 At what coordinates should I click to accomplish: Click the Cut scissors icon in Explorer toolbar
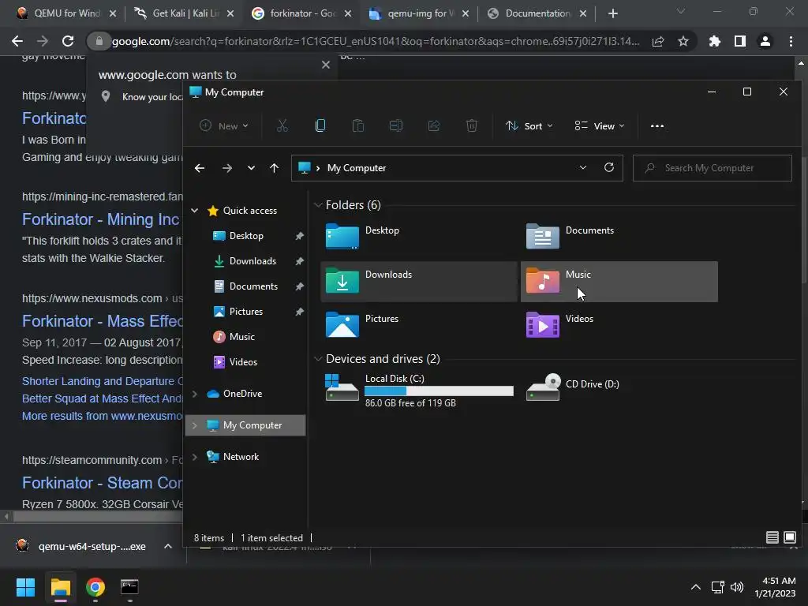coord(282,125)
